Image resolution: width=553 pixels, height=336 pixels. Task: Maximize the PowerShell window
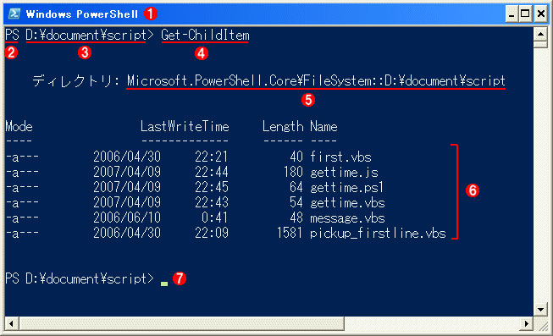[525, 14]
